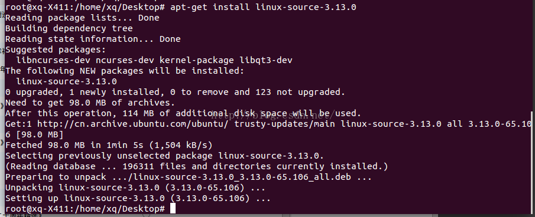Screen dimensions: 535x217
Task: Click the 'Suggested packages:' heading text
Action: click(x=56, y=50)
